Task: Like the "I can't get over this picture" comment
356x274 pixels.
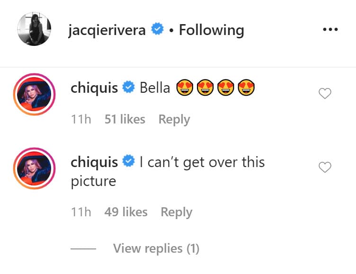Action: pos(325,167)
